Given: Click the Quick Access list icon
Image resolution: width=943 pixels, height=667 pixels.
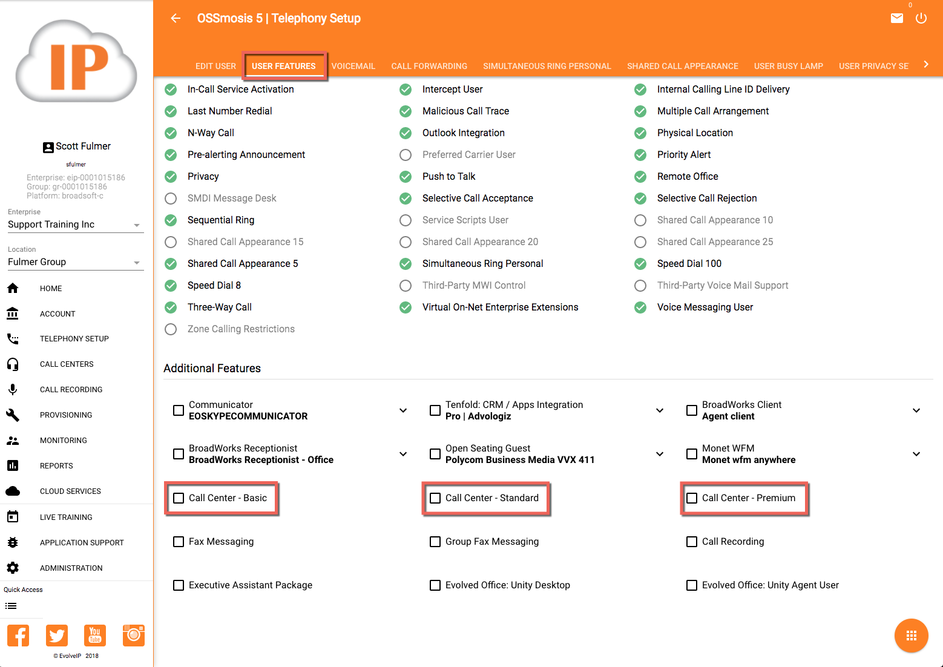Looking at the screenshot, I should [x=11, y=606].
